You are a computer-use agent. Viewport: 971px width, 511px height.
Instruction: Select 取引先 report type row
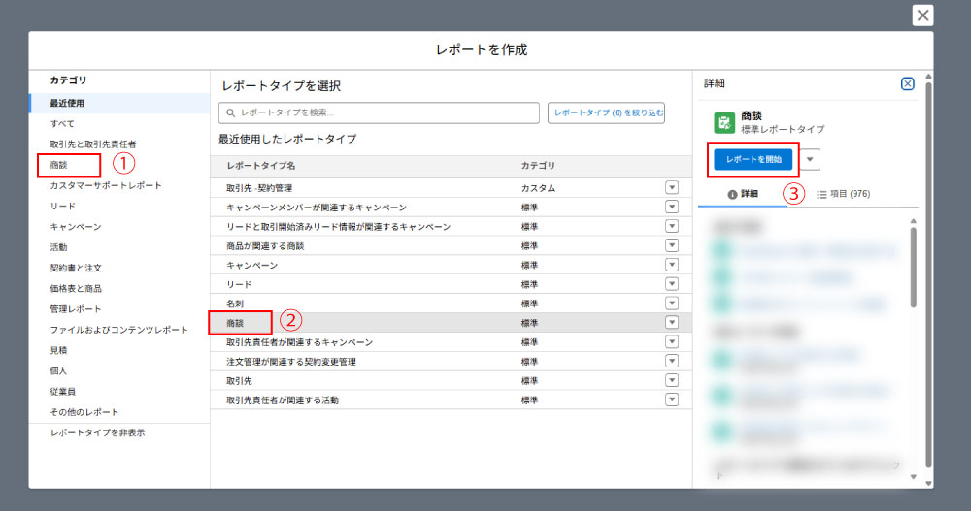(451, 380)
